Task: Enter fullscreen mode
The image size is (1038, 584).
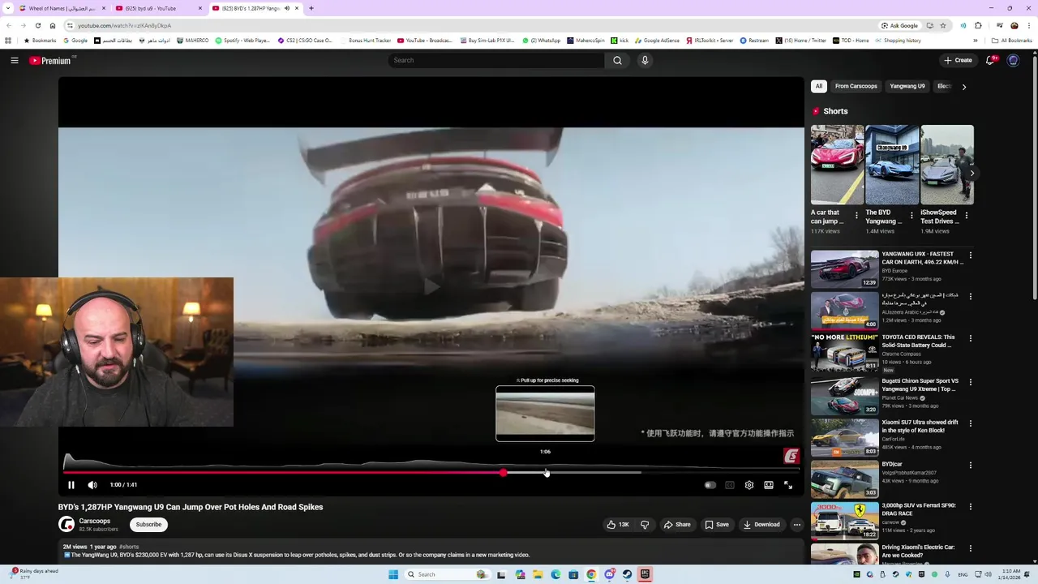Action: pos(788,485)
